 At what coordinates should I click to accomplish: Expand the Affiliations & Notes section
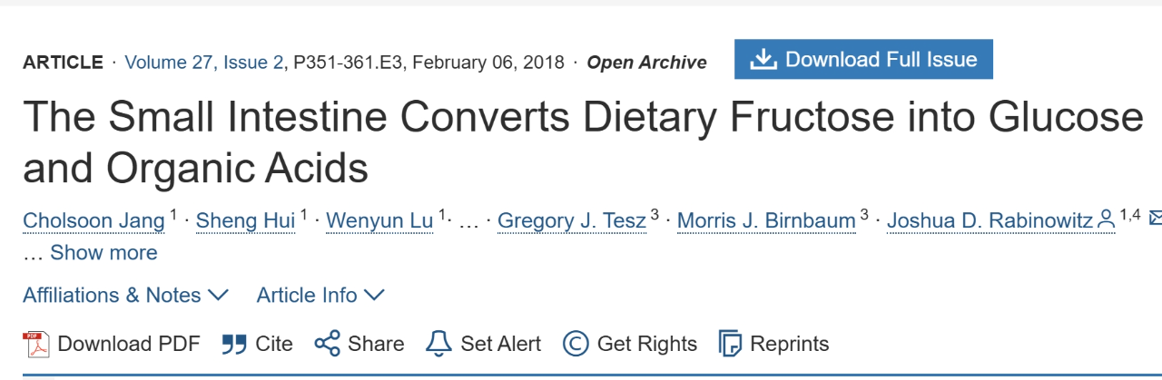pyautogui.click(x=125, y=295)
